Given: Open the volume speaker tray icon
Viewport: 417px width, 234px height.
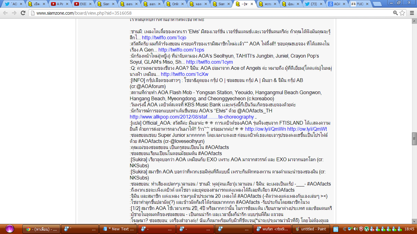Looking at the screenshot, I should pyautogui.click(x=355, y=229).
